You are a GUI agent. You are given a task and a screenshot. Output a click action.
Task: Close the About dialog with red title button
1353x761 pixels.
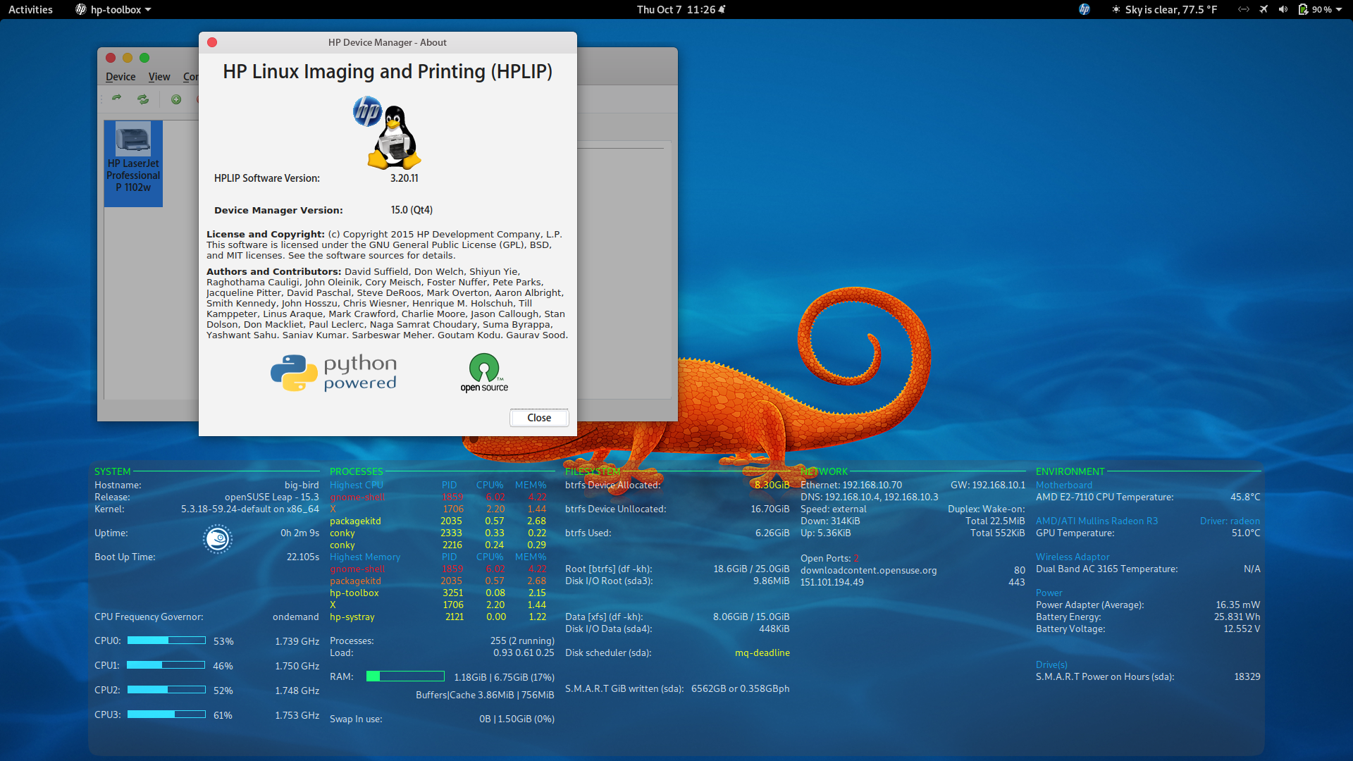pos(212,42)
